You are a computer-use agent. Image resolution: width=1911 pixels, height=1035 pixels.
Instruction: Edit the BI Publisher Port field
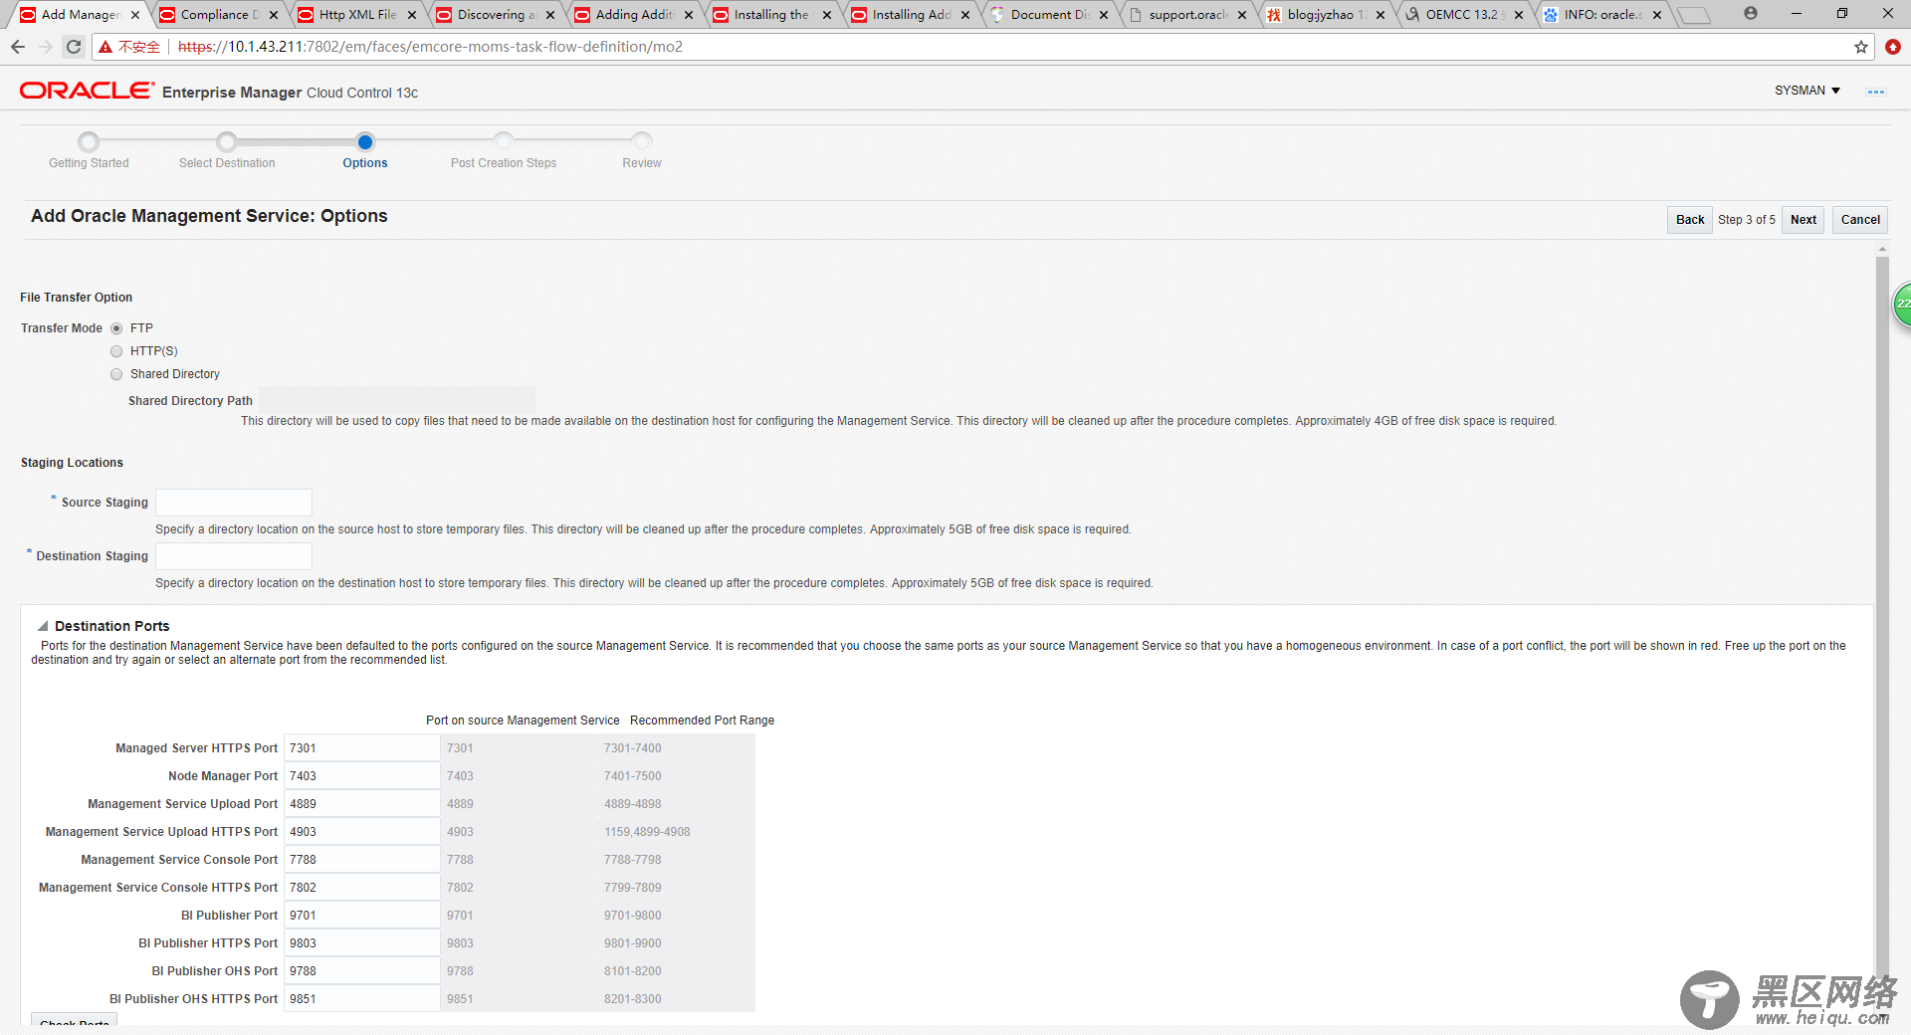coord(362,916)
